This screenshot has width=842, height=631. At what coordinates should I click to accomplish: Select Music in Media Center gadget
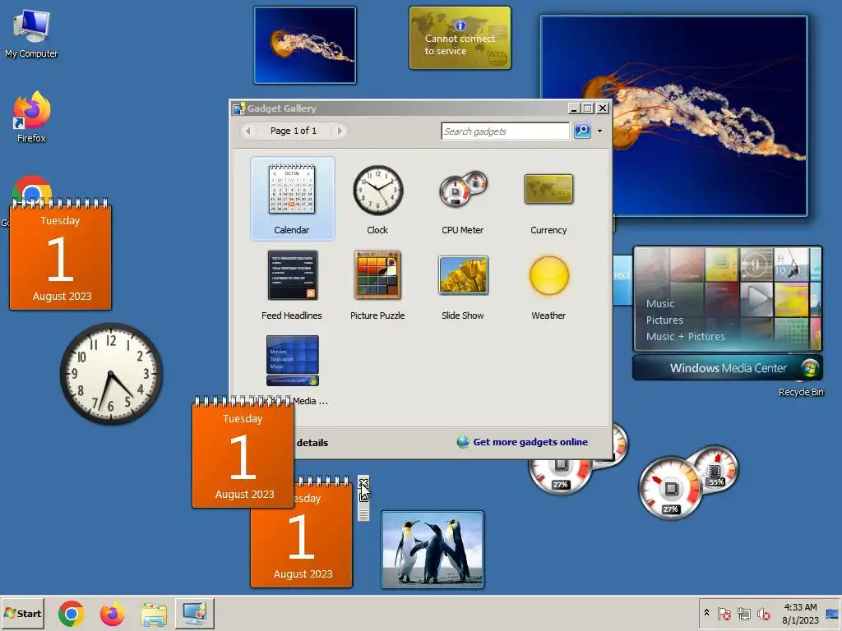[x=660, y=304]
